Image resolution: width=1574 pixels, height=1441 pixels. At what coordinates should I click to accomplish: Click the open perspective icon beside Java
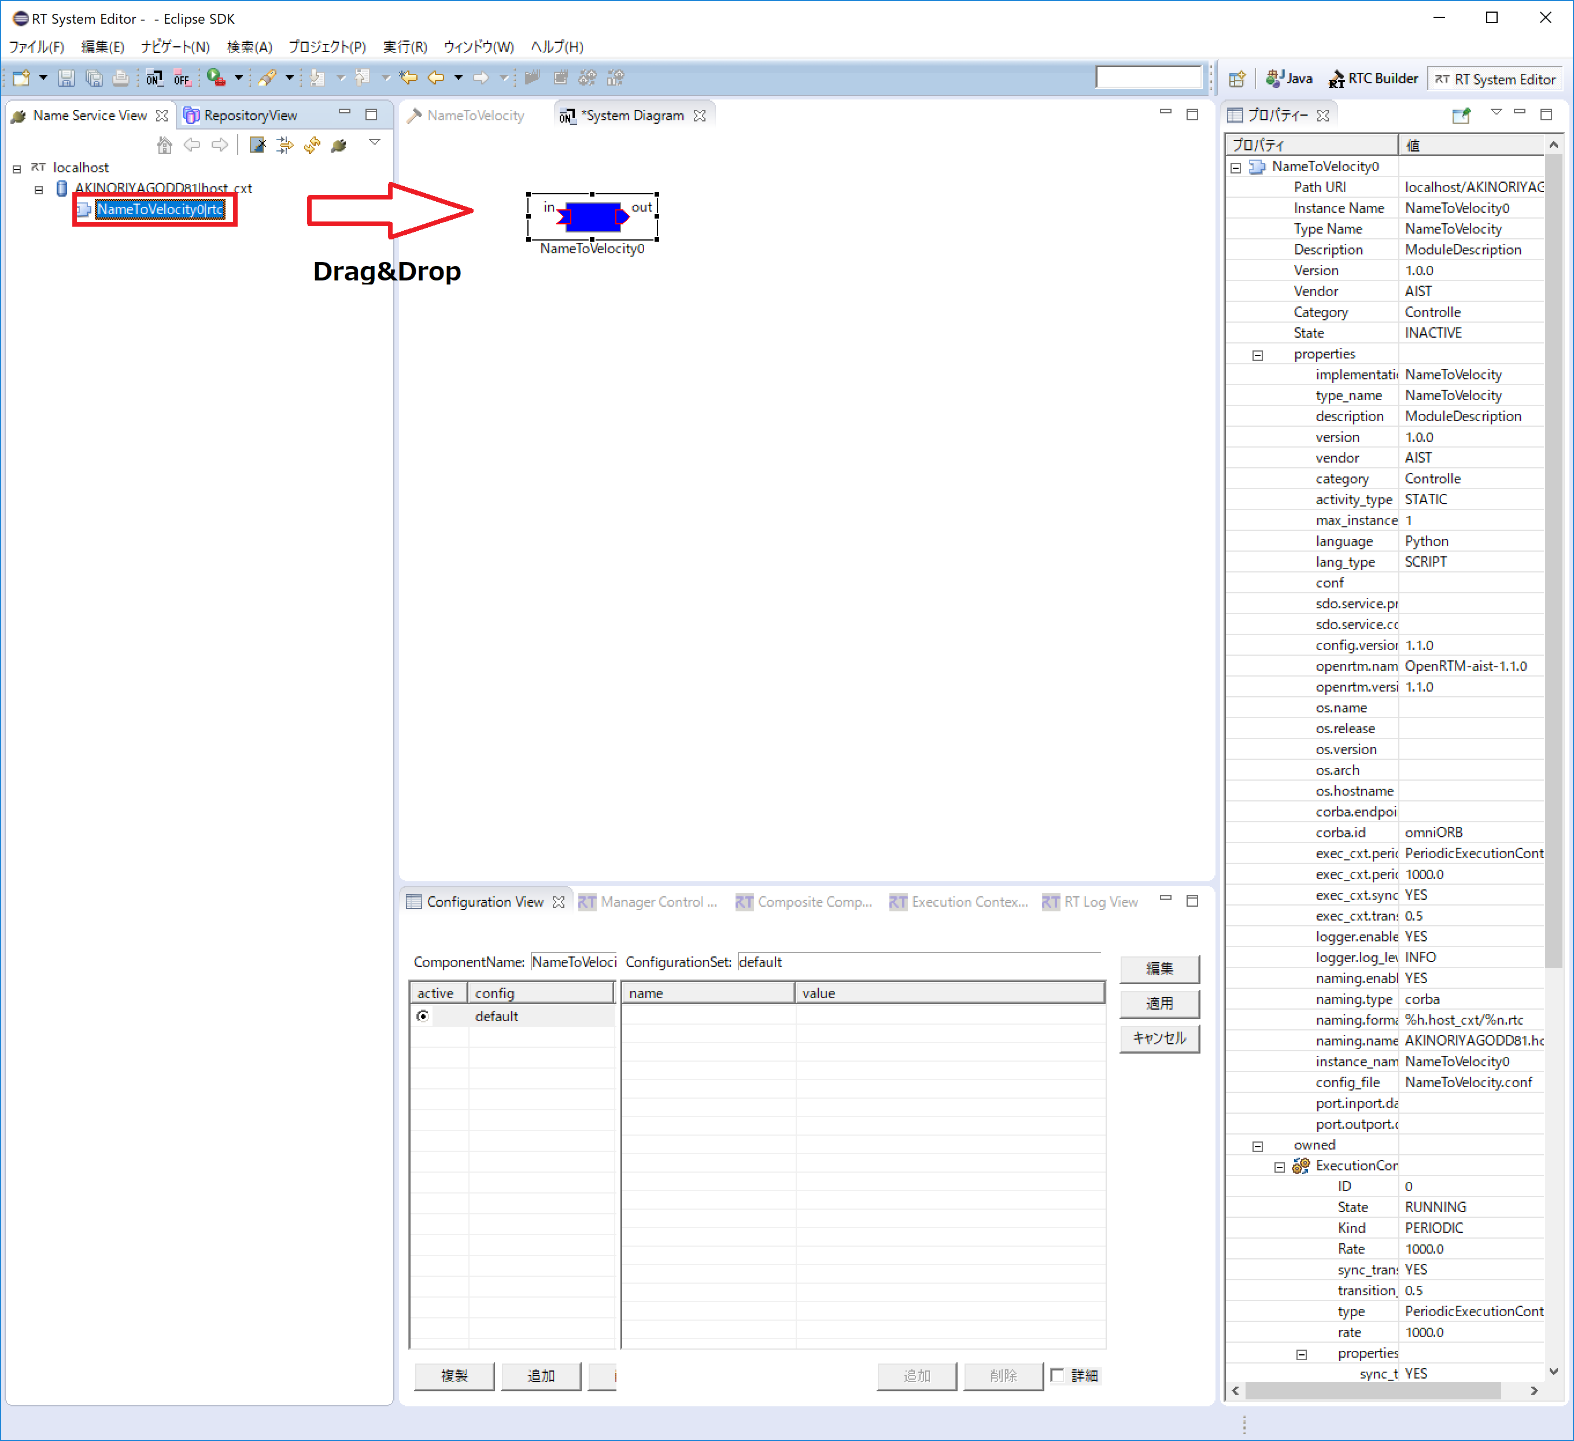coord(1237,79)
